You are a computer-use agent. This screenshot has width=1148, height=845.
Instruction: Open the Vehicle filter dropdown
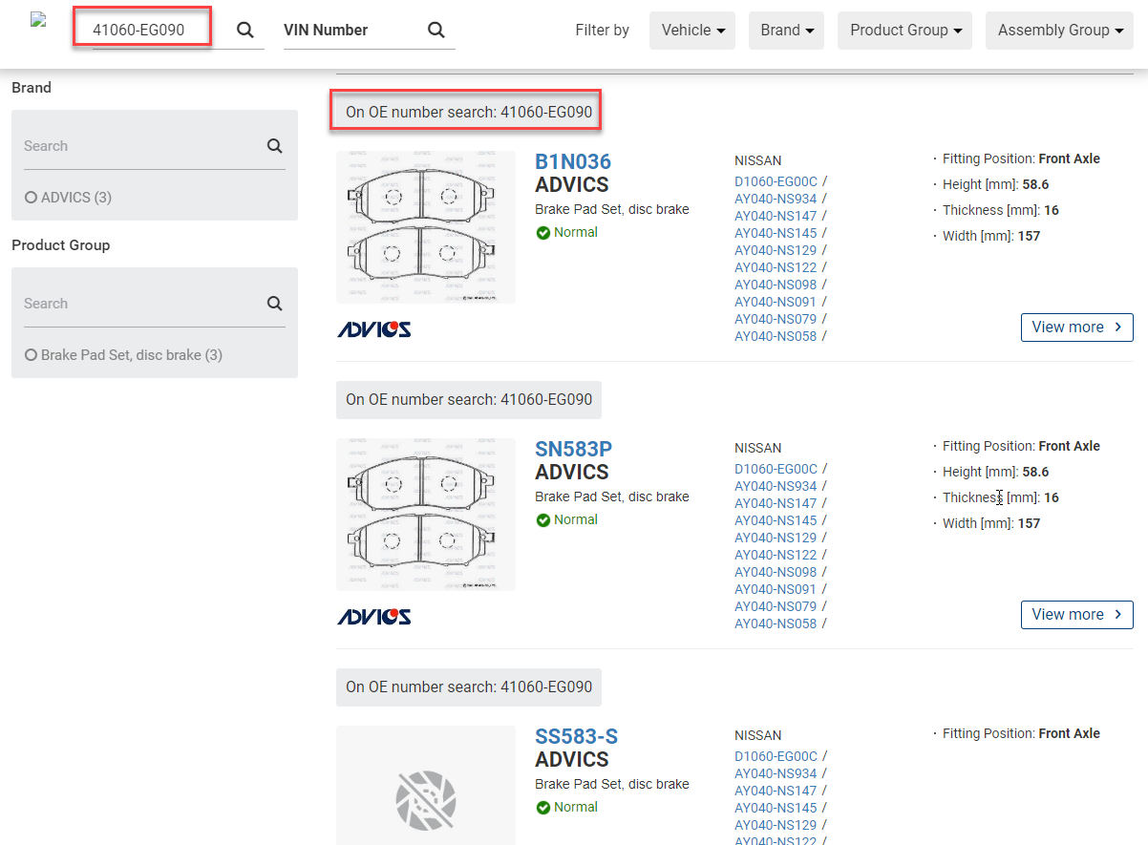tap(692, 31)
